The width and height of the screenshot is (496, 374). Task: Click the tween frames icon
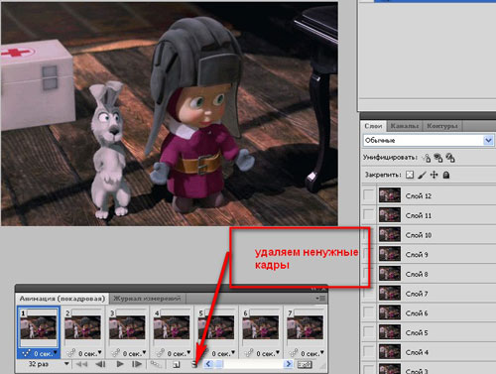click(x=156, y=364)
